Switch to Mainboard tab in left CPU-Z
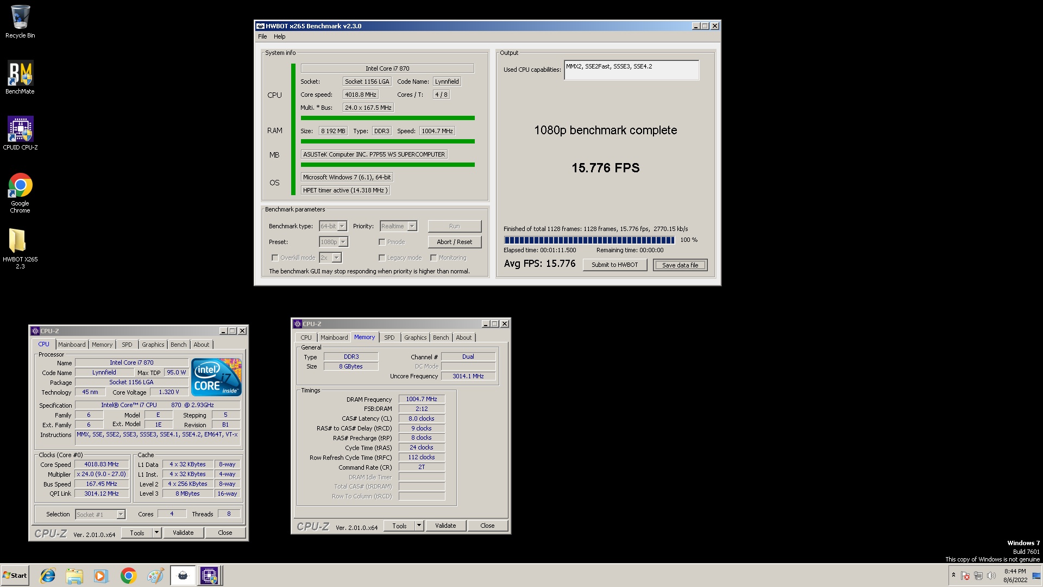Viewport: 1043px width, 587px height. (72, 345)
